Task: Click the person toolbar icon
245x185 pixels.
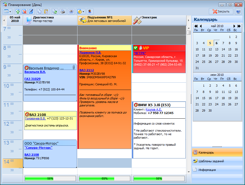Action: [90, 12]
